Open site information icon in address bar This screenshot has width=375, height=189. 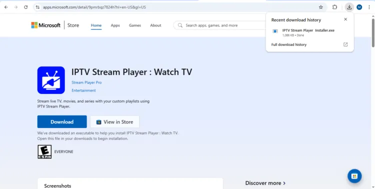click(x=38, y=7)
